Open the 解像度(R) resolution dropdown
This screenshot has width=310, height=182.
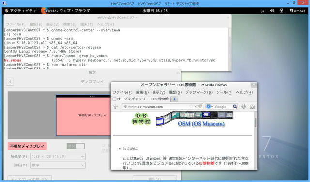point(58,156)
